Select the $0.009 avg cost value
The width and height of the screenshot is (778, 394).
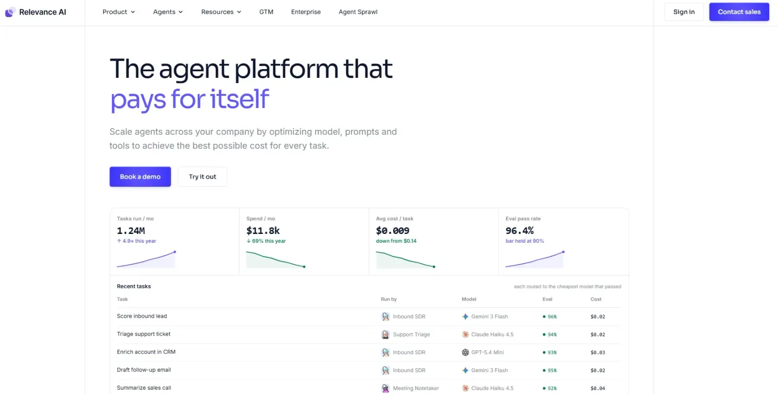[392, 231]
